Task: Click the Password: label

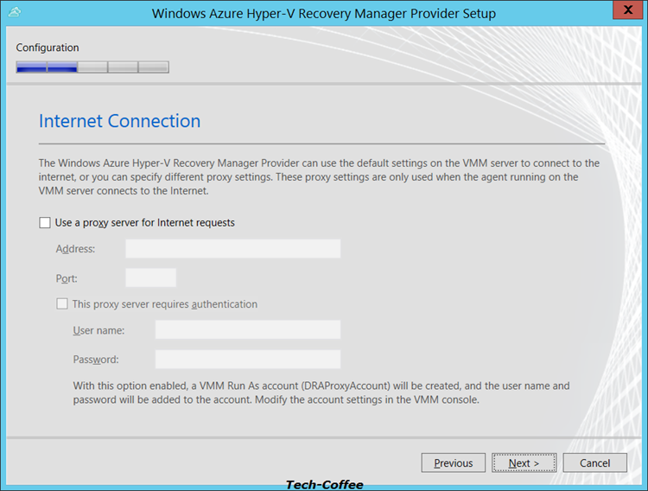Action: [x=96, y=360]
